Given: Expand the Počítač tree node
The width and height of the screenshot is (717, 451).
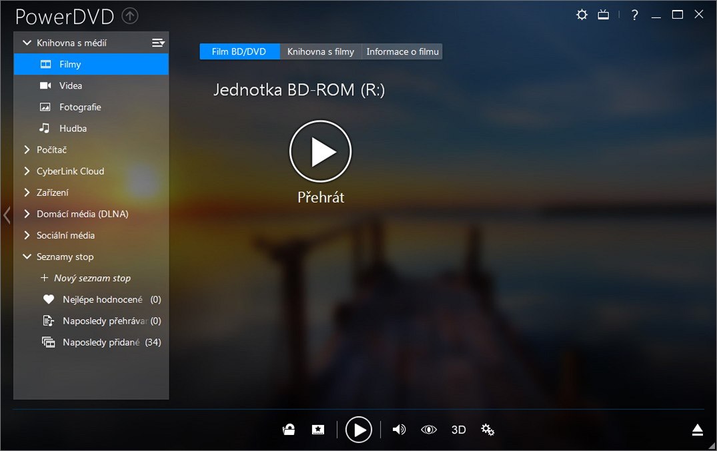Looking at the screenshot, I should 27,150.
